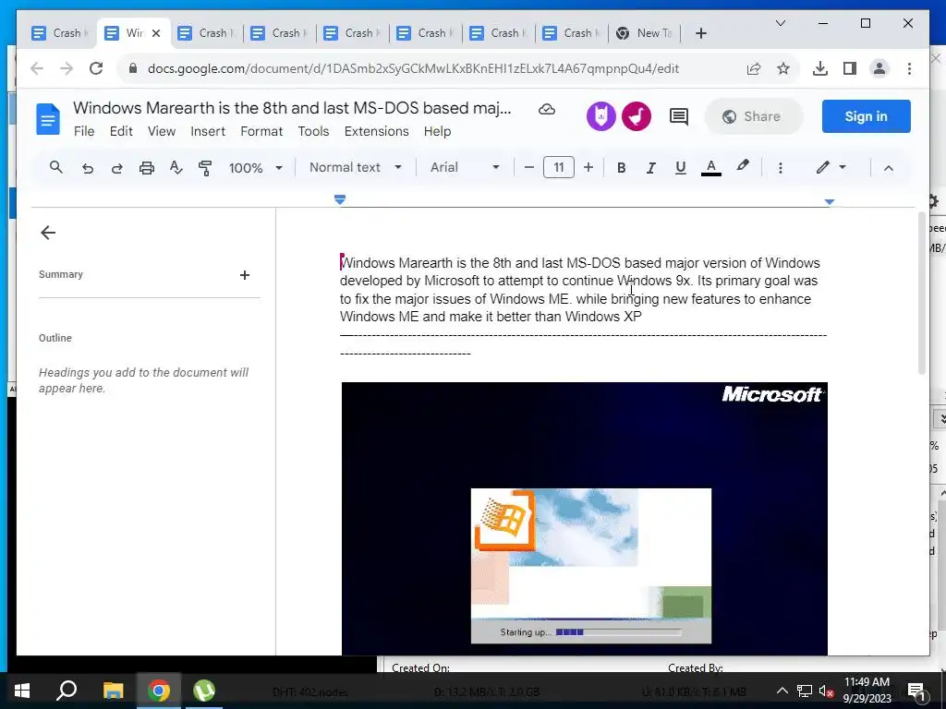Open the Insert menu
This screenshot has height=709, width=946.
[208, 131]
